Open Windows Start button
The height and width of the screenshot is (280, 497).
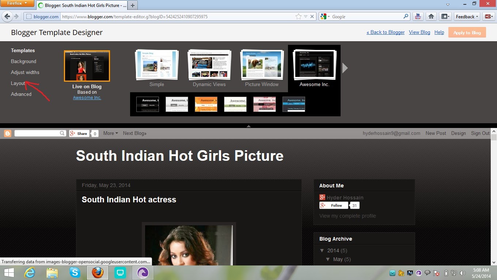click(9, 273)
